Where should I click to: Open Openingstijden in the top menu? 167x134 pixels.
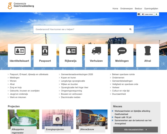point(151,9)
